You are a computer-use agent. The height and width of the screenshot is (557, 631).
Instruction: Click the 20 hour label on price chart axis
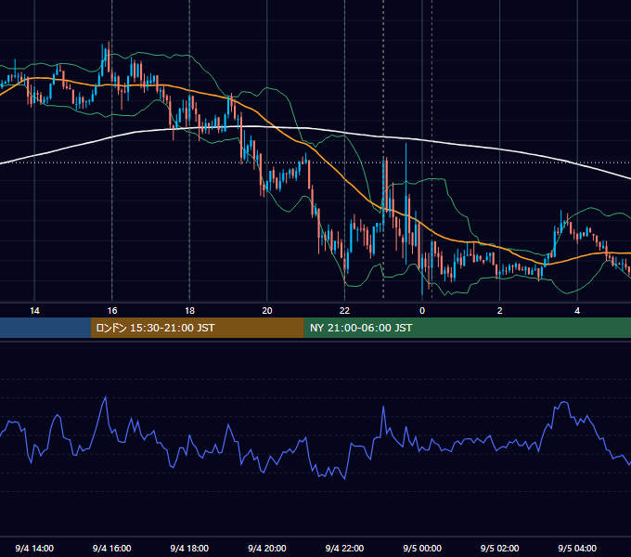point(267,311)
